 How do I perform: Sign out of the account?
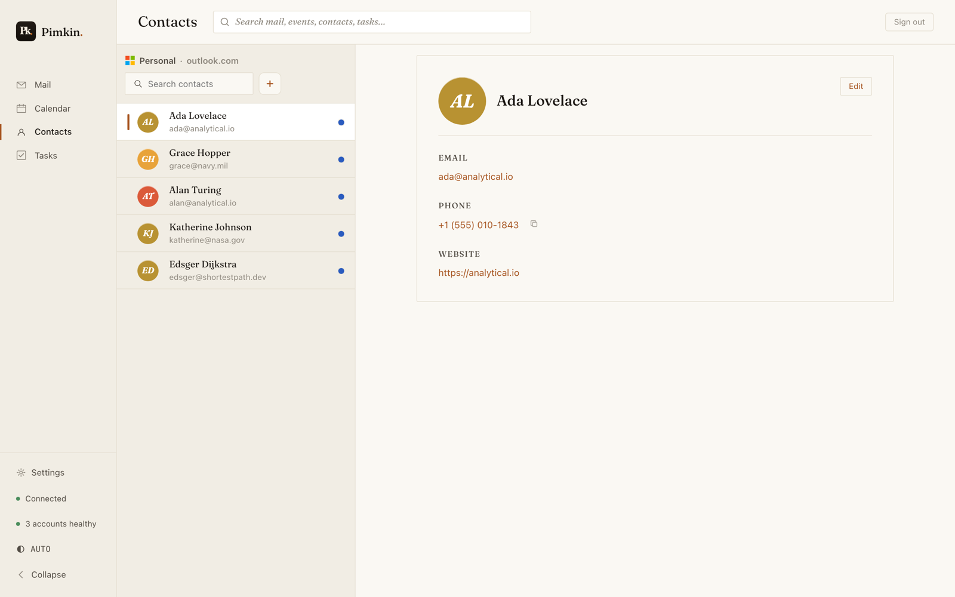point(909,22)
